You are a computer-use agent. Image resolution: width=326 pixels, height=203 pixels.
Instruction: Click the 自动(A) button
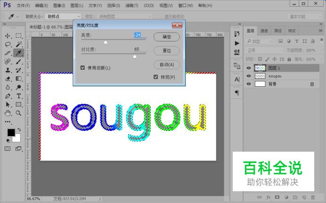pyautogui.click(x=167, y=65)
